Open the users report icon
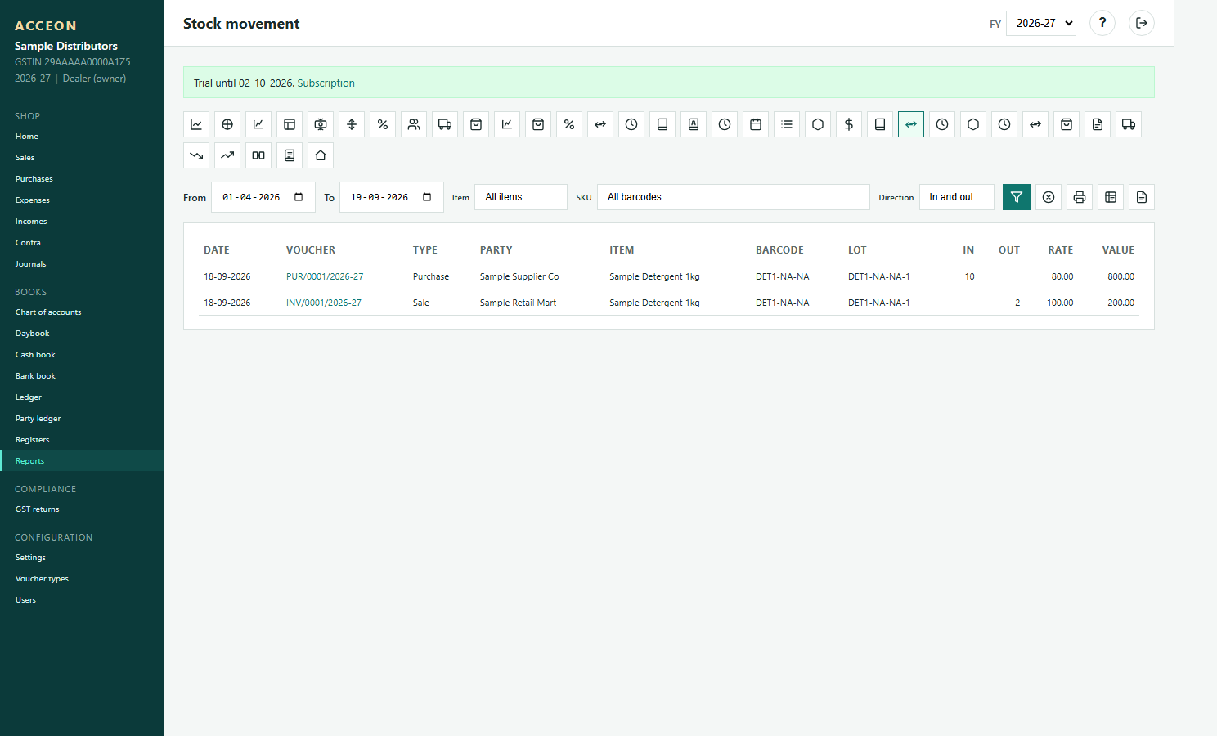Screen dimensions: 1217x736 pos(414,124)
